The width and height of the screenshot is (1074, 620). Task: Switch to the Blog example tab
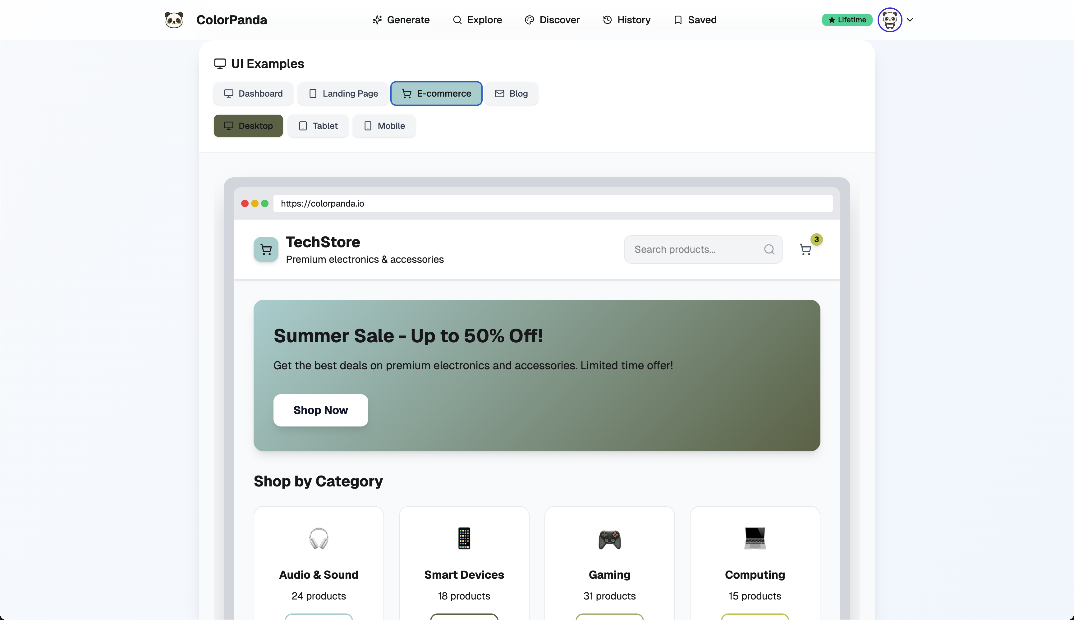pyautogui.click(x=511, y=94)
